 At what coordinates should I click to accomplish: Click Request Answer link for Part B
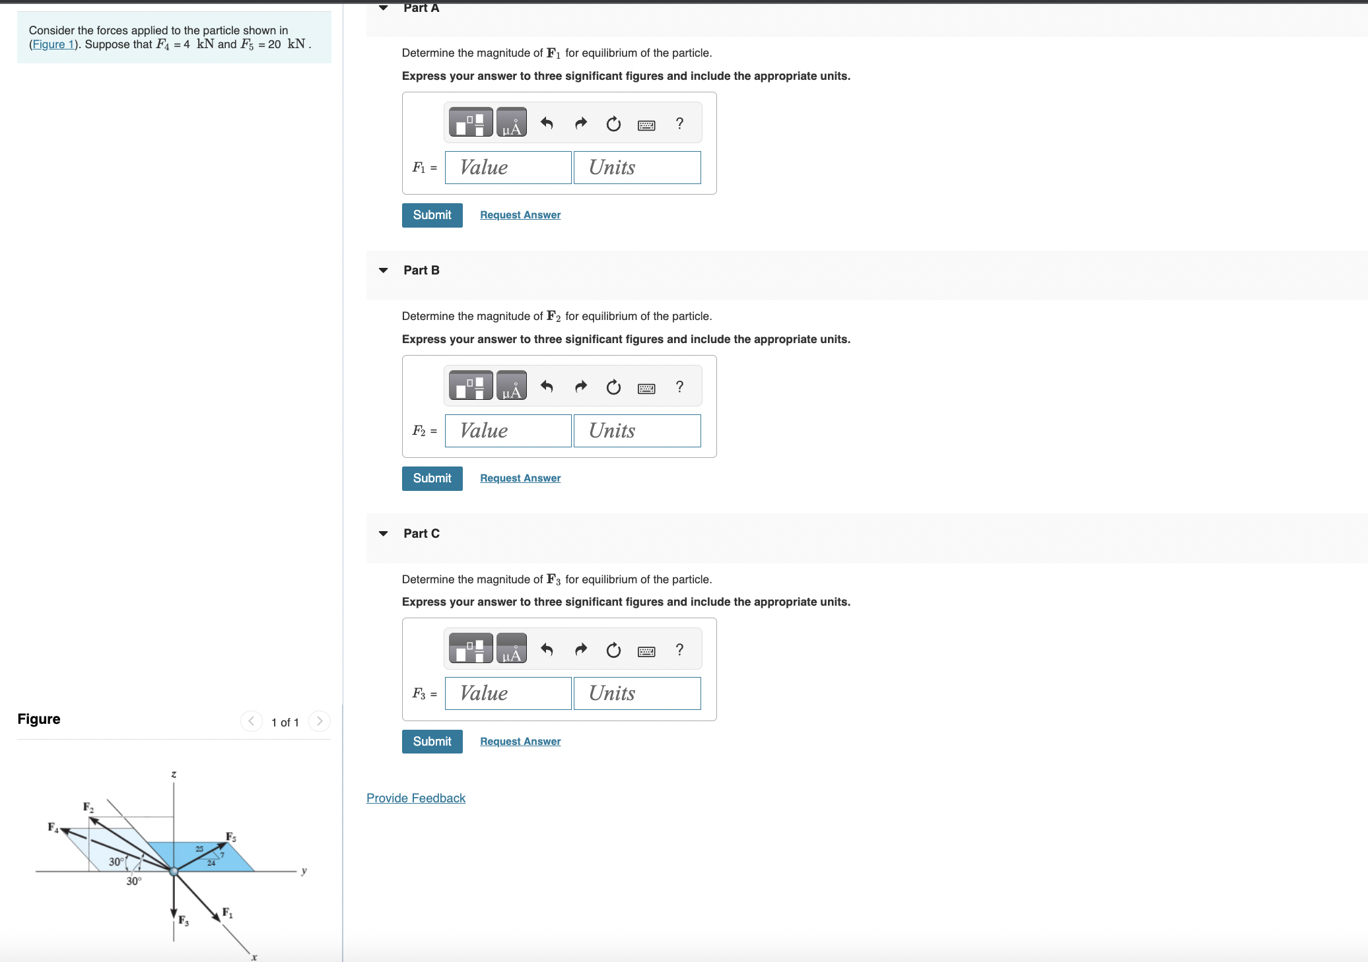click(520, 478)
